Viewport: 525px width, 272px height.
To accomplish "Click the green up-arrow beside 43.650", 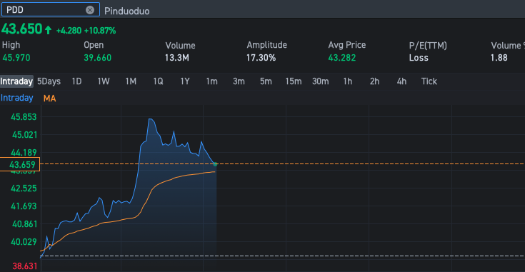I will [49, 30].
